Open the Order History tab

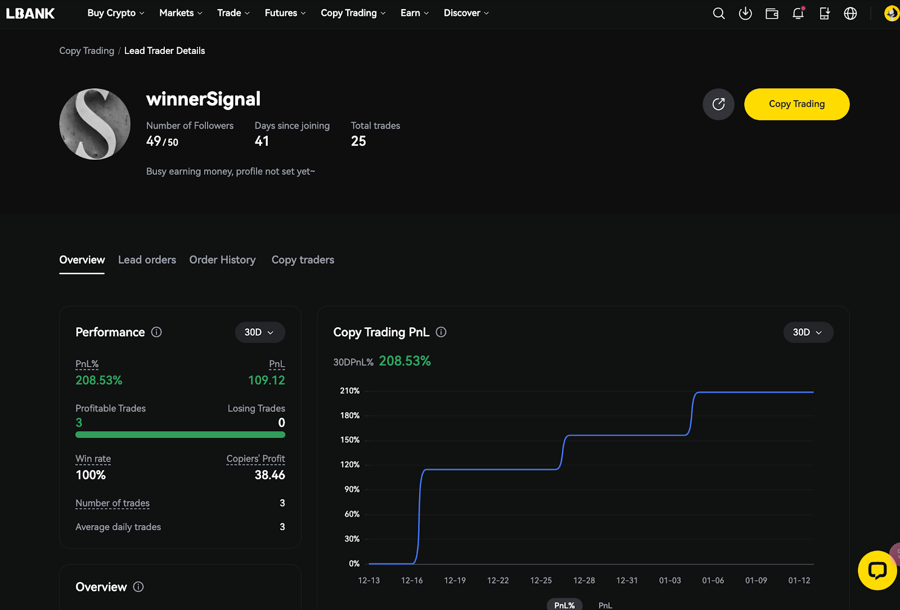[x=222, y=260]
